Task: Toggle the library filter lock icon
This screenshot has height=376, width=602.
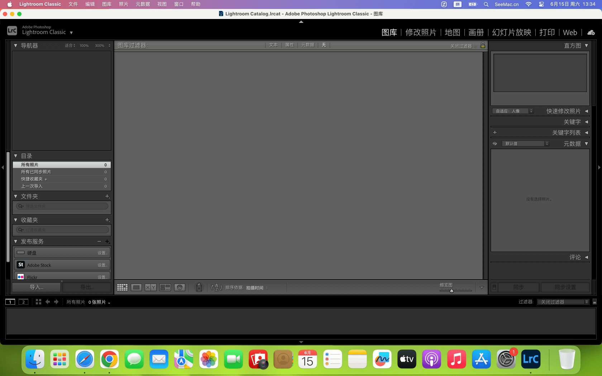Action: coord(483,45)
